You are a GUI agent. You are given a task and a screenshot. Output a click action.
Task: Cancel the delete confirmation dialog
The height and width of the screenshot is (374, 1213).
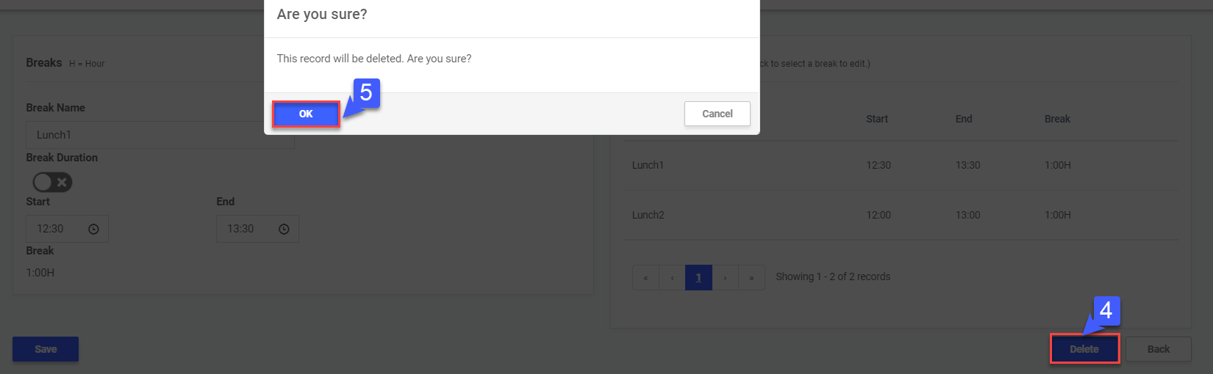point(717,114)
